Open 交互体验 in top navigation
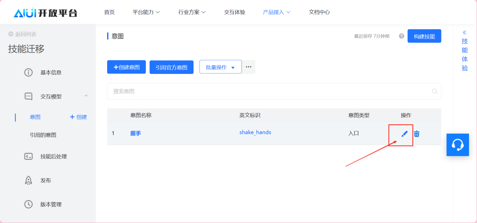 tap(235, 12)
